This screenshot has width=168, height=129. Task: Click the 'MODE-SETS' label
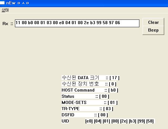click(x=74, y=102)
